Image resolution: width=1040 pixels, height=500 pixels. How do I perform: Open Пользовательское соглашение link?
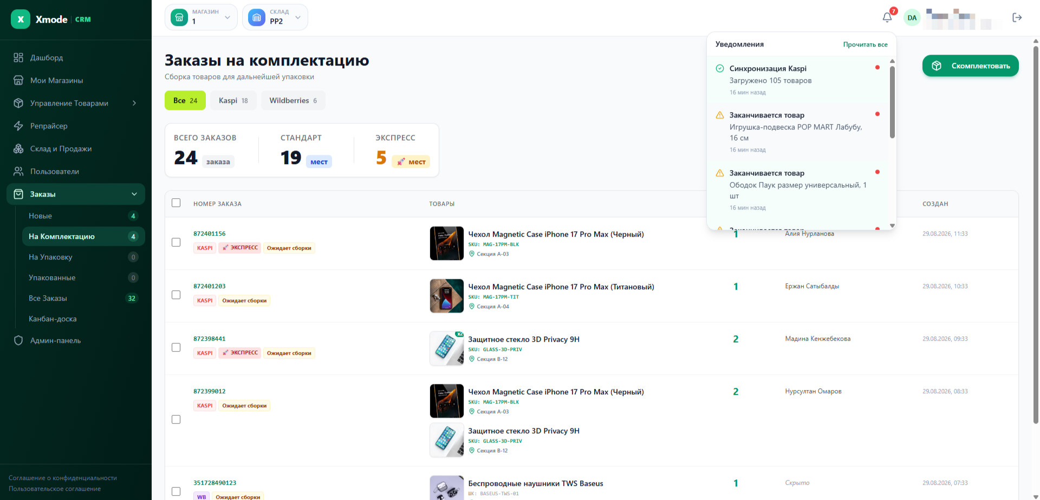pos(55,489)
